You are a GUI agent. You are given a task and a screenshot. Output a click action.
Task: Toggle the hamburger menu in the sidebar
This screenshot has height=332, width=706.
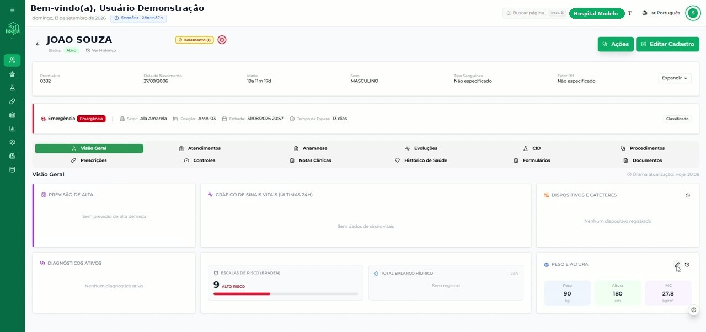click(x=12, y=9)
